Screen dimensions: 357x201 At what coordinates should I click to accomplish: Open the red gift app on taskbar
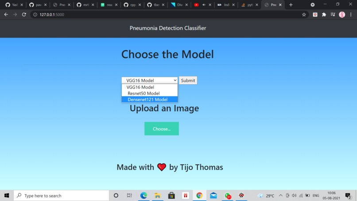(x=185, y=196)
